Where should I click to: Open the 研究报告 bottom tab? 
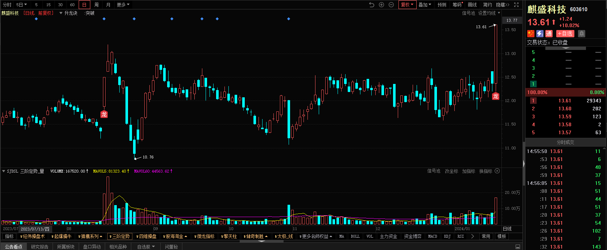point(40,247)
